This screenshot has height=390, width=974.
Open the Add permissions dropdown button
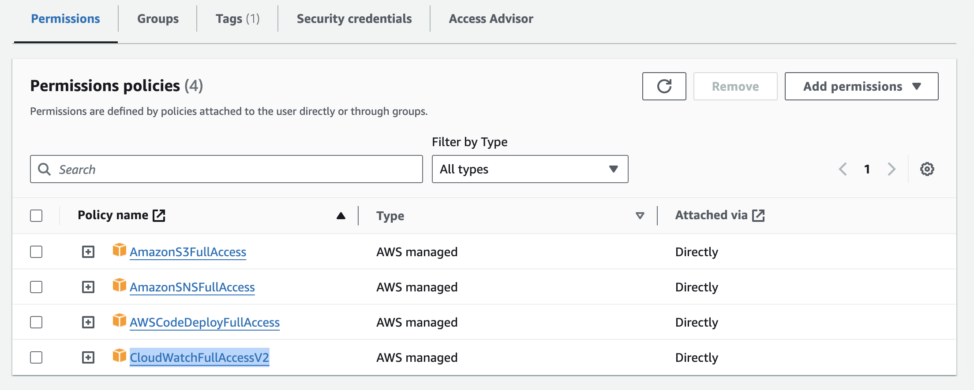(x=861, y=86)
